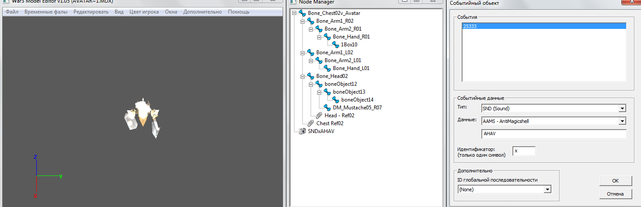Screen dimensions: 641x207
Task: Open the Редактировать menu
Action: 91,12
